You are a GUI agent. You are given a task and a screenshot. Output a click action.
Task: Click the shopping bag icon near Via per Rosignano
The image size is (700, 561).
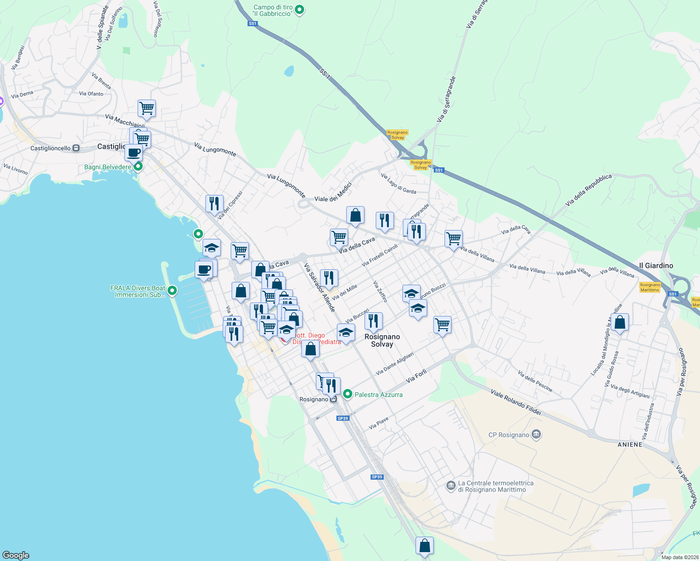point(620,323)
